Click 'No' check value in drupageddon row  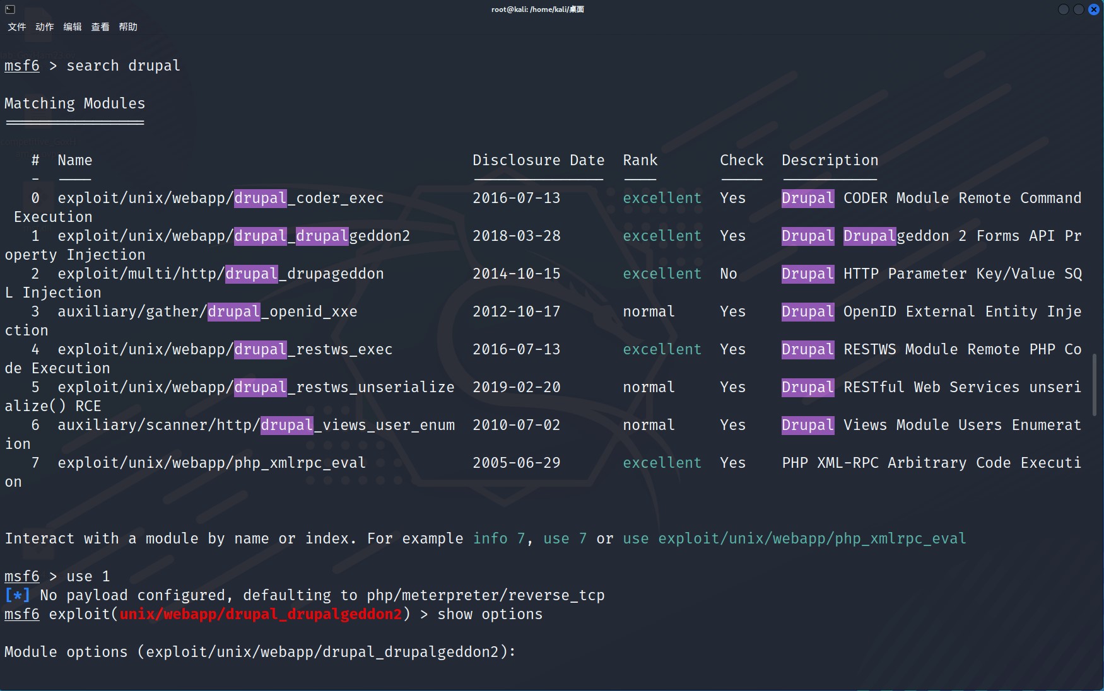729,274
